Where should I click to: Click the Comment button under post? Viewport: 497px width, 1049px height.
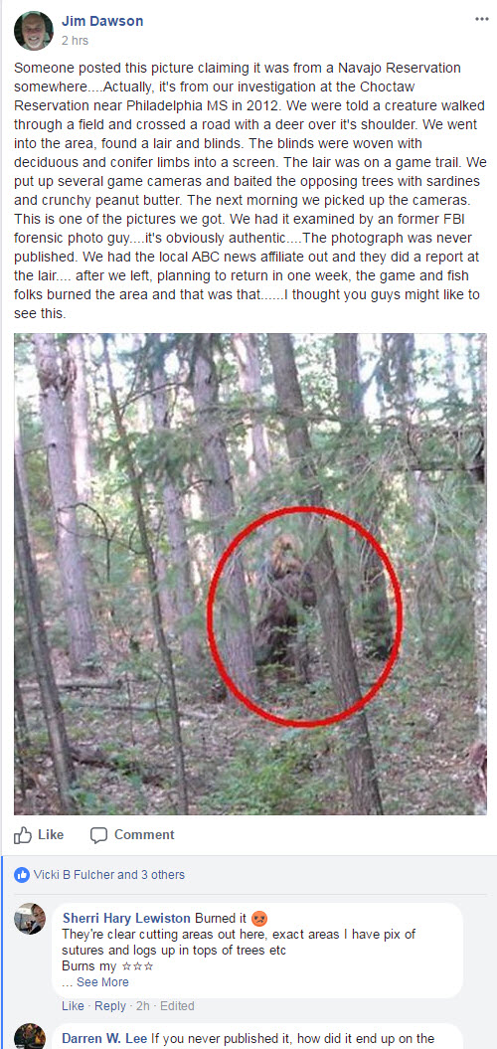pyautogui.click(x=132, y=835)
